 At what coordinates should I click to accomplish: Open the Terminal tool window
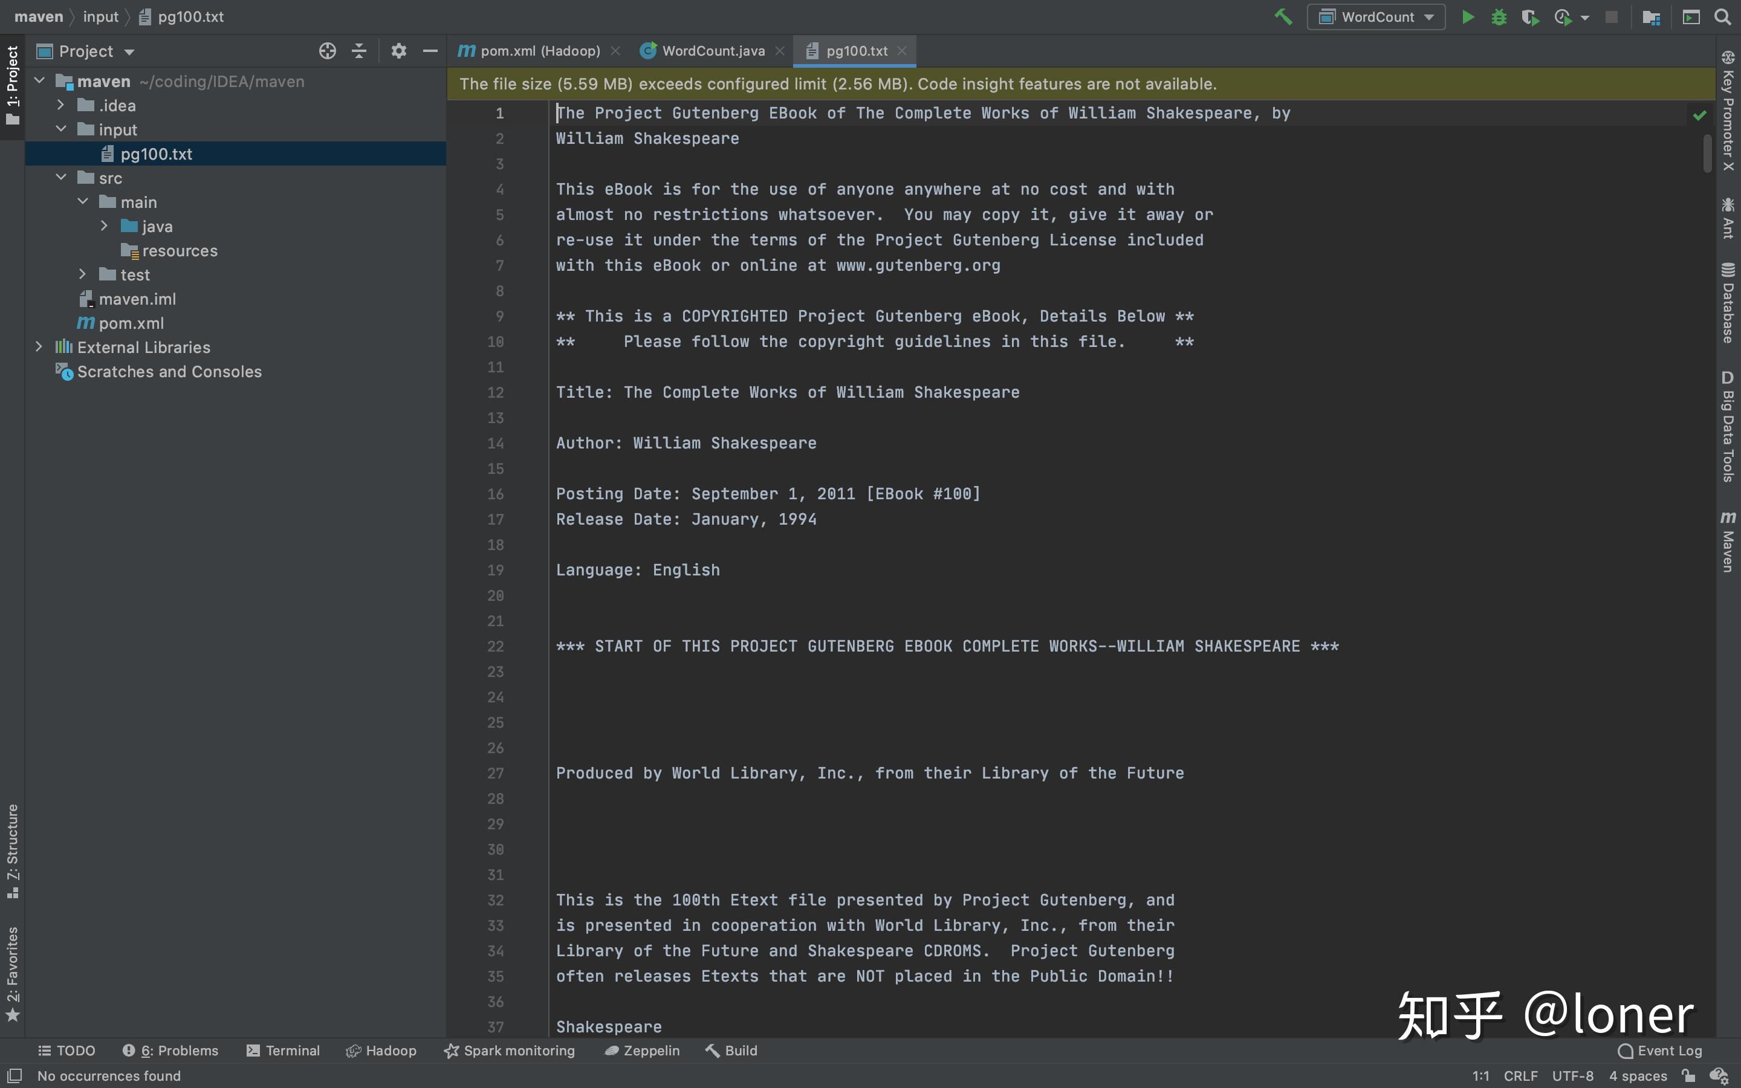click(283, 1051)
